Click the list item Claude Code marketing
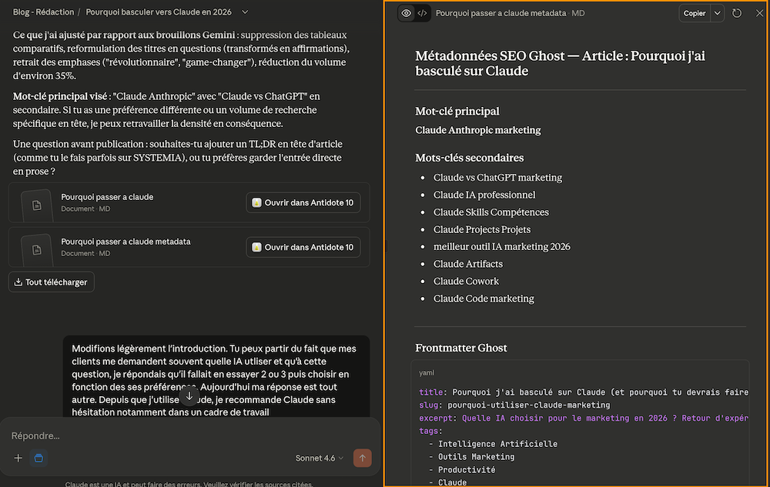Viewport: 770px width, 487px height. (484, 299)
